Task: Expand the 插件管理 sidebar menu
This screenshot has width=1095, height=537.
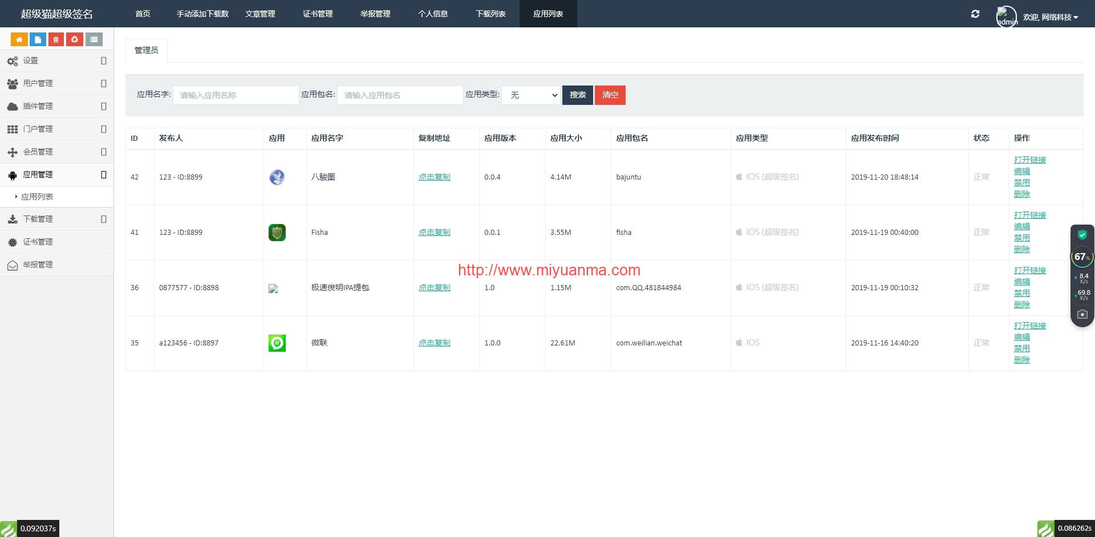Action: tap(56, 107)
